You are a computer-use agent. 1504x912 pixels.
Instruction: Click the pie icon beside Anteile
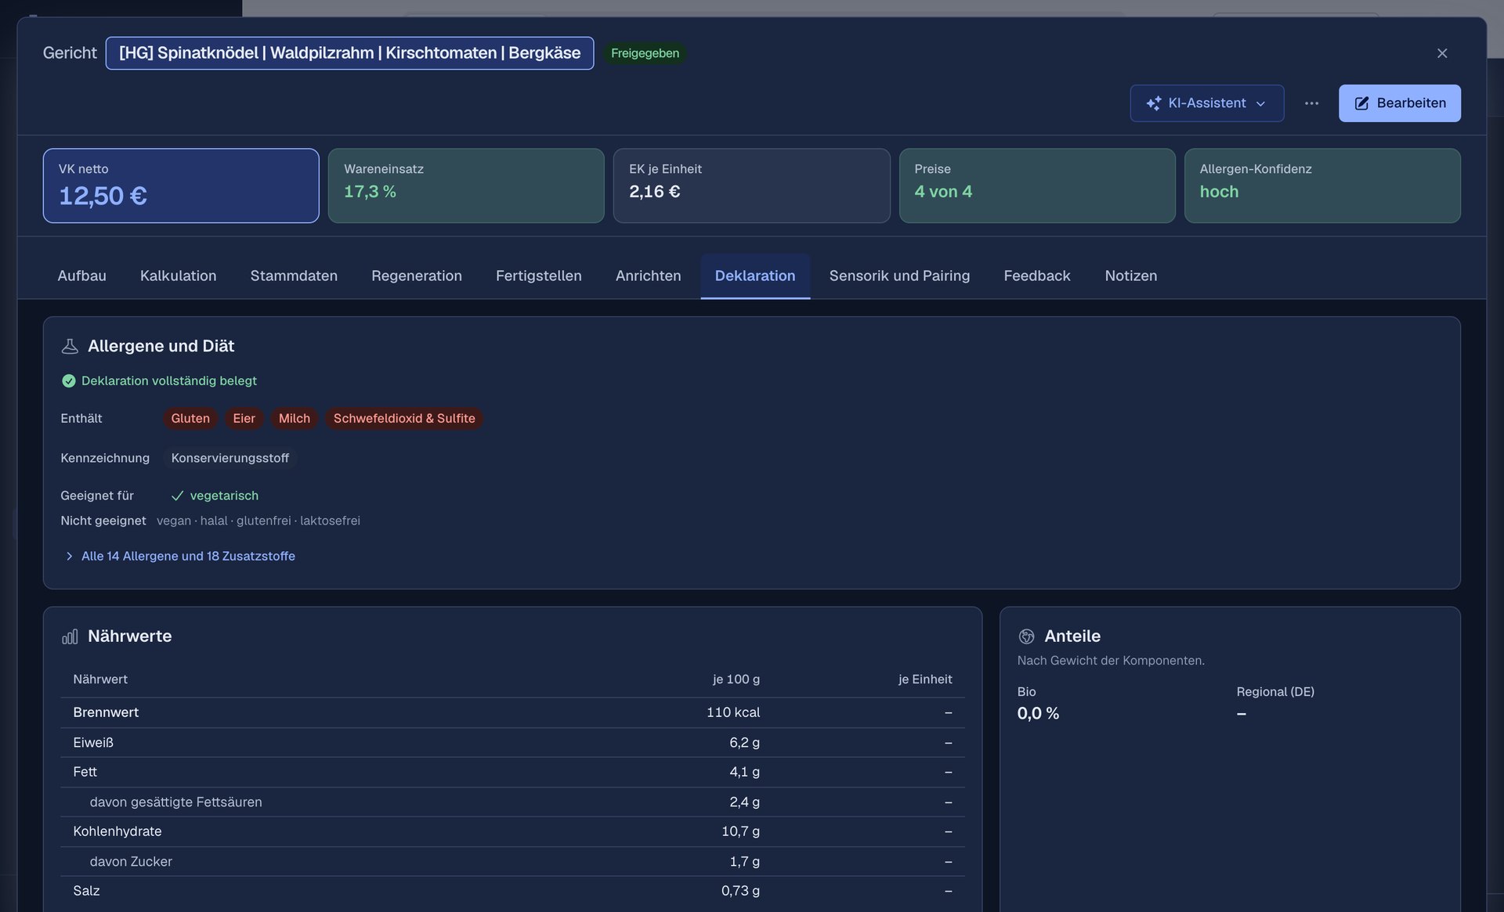pyautogui.click(x=1026, y=636)
